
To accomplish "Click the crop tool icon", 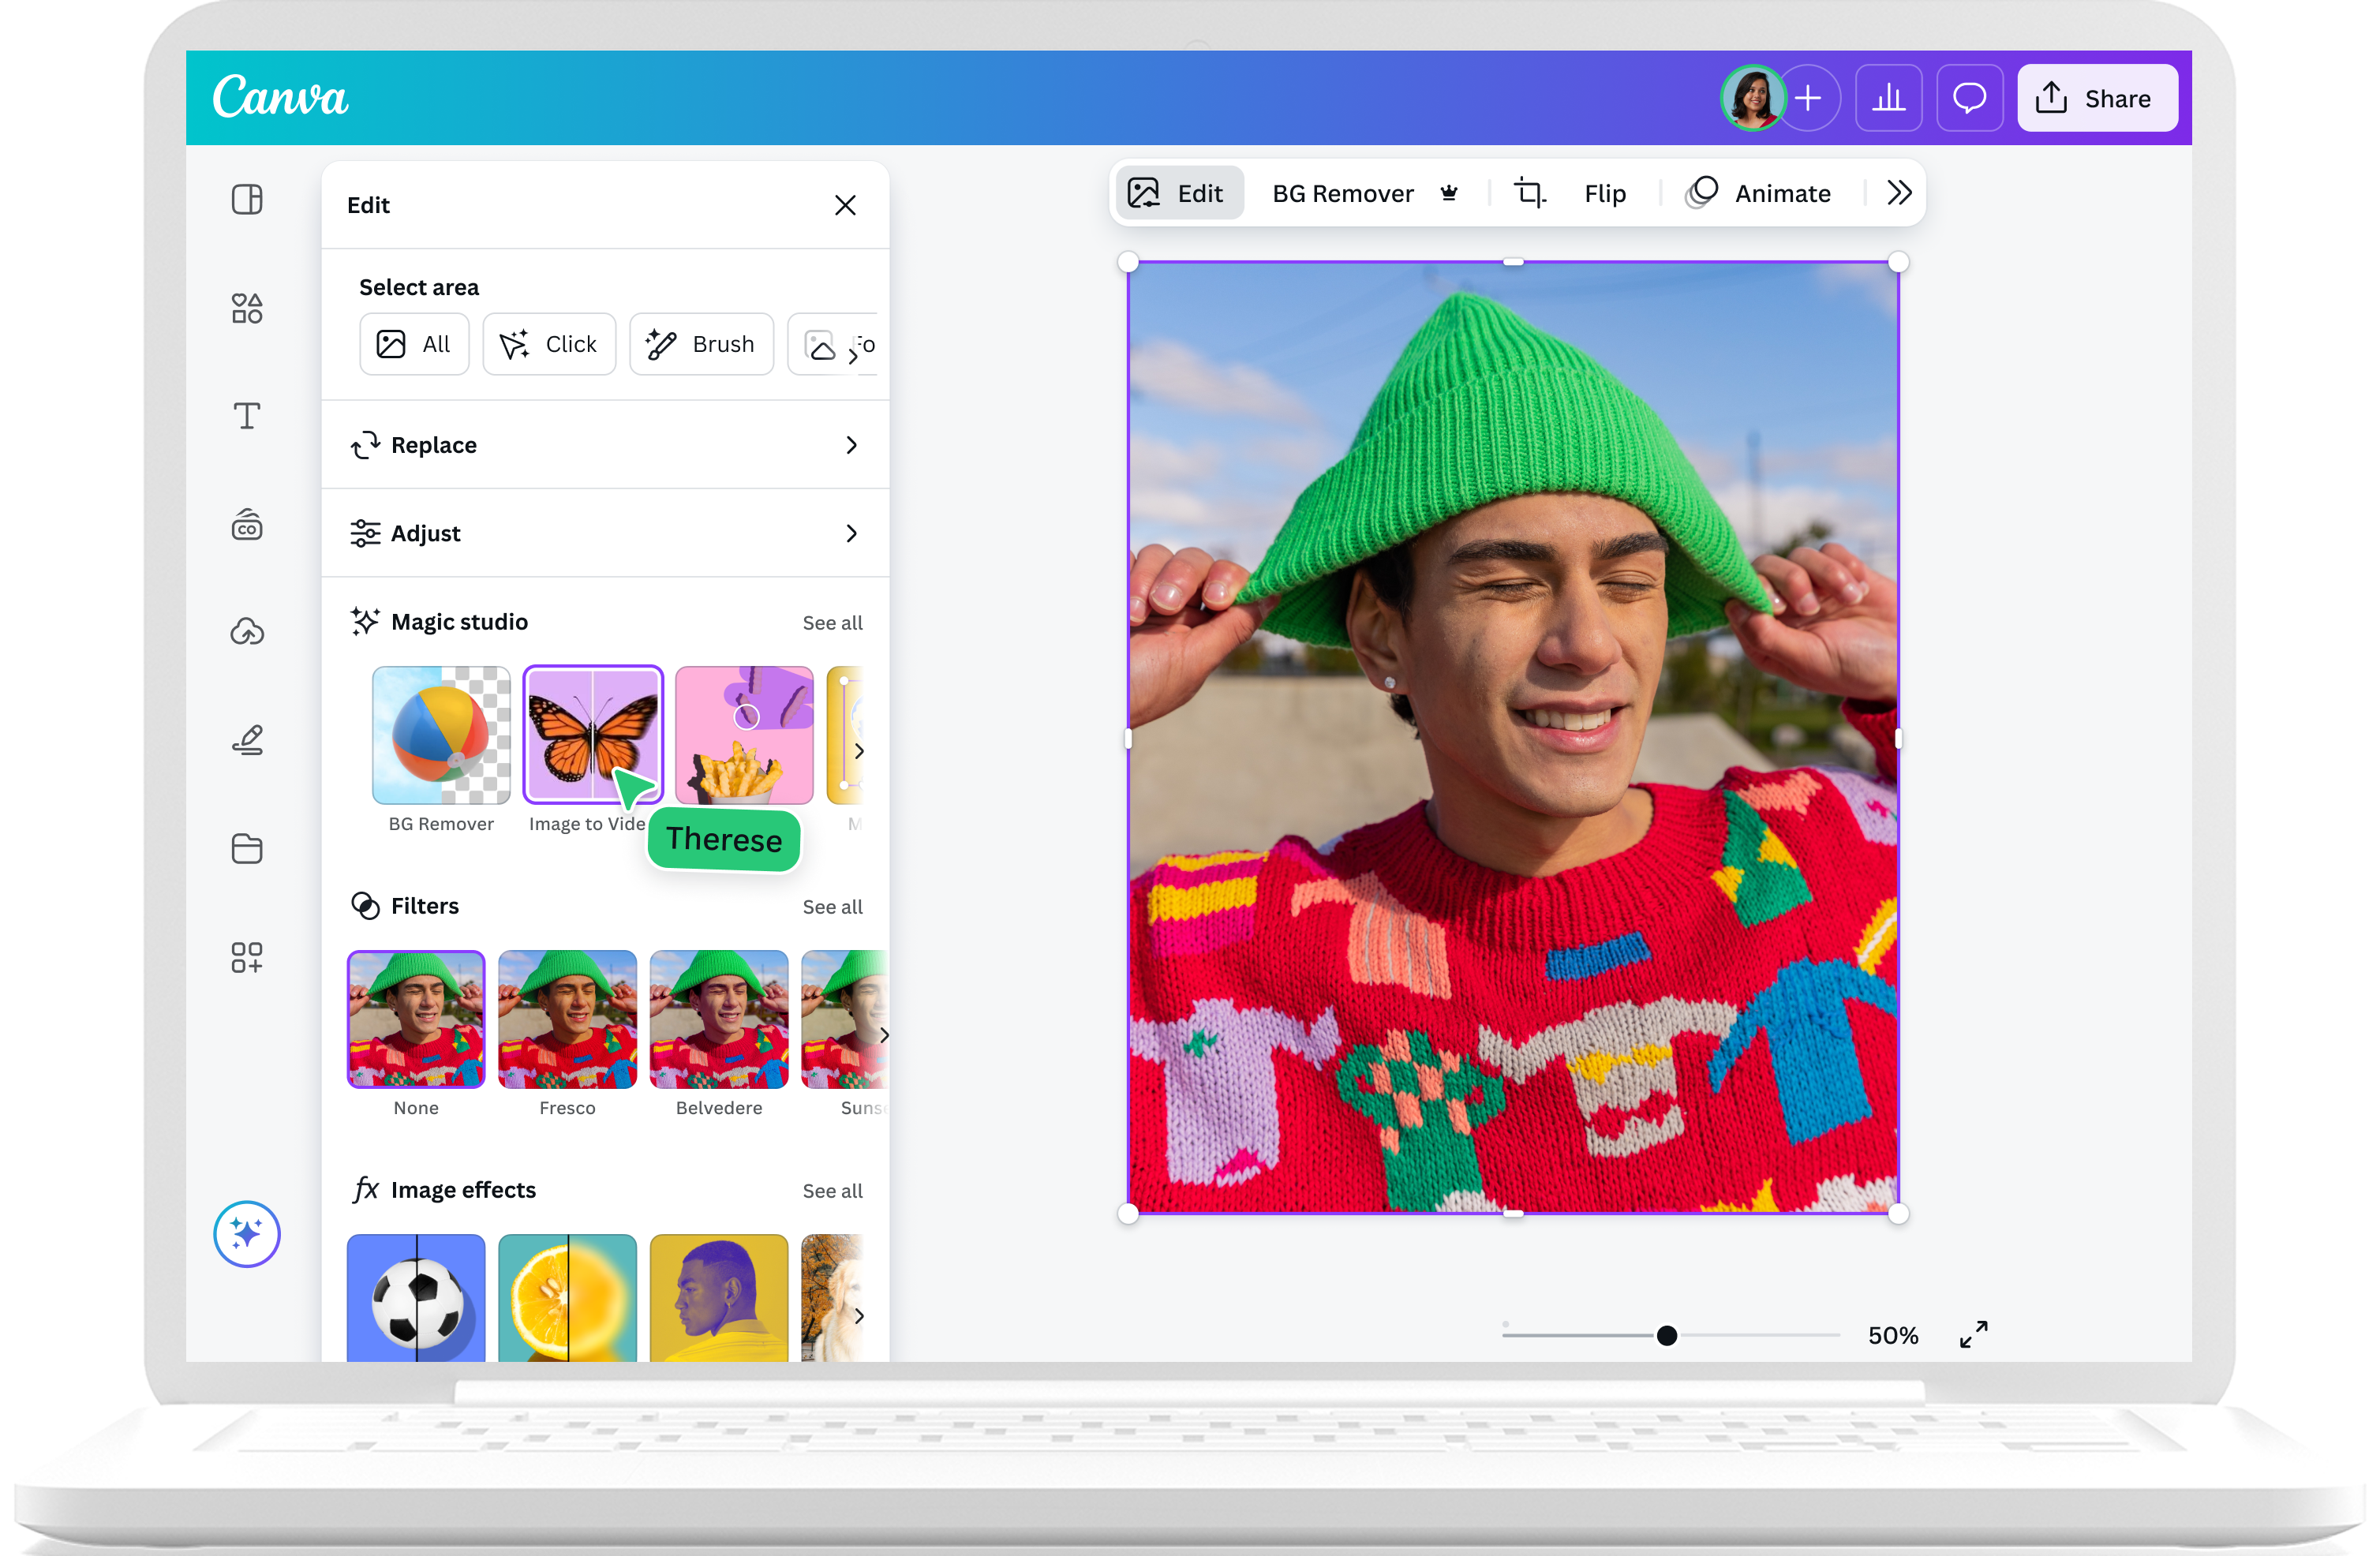I will [1529, 193].
